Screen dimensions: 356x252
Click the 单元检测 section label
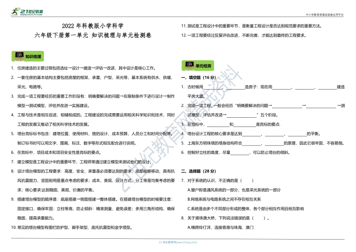point(203,66)
